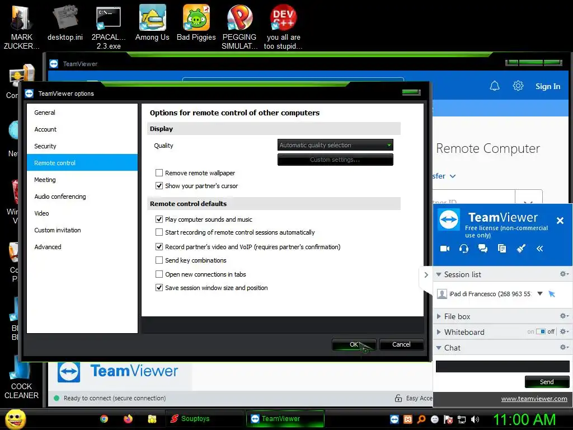This screenshot has height=430, width=573.
Task: Select the COCK CLEANER desktop icon
Action: coord(21,378)
